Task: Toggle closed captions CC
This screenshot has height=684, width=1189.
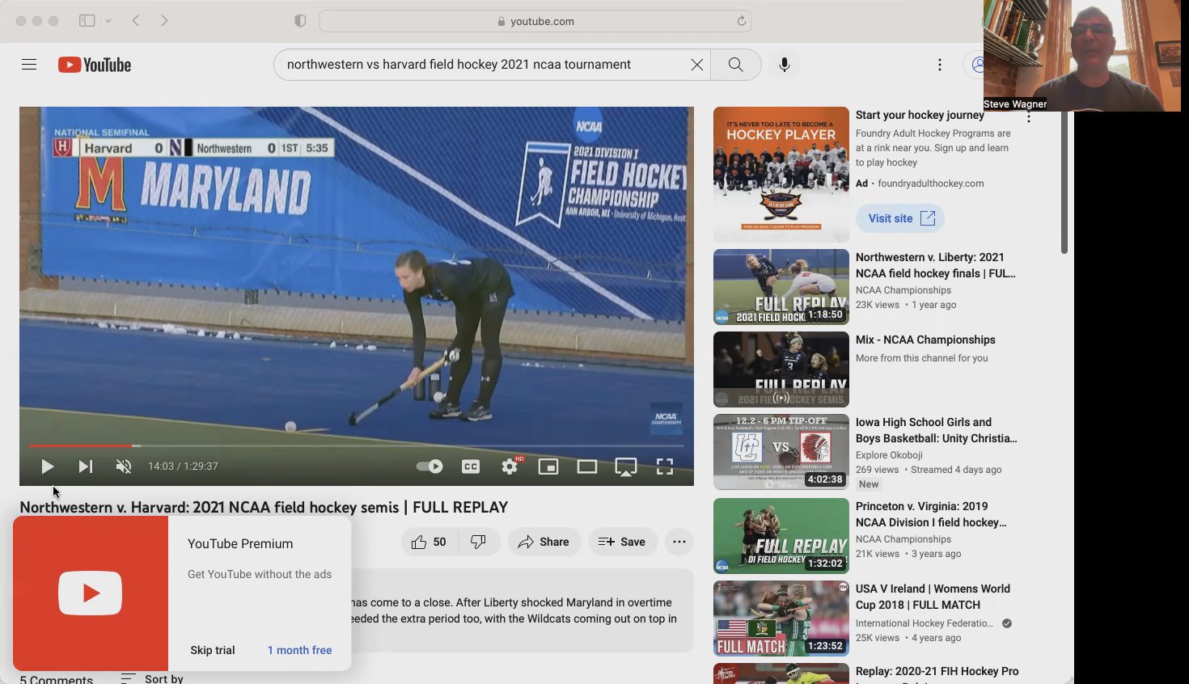Action: pos(471,467)
